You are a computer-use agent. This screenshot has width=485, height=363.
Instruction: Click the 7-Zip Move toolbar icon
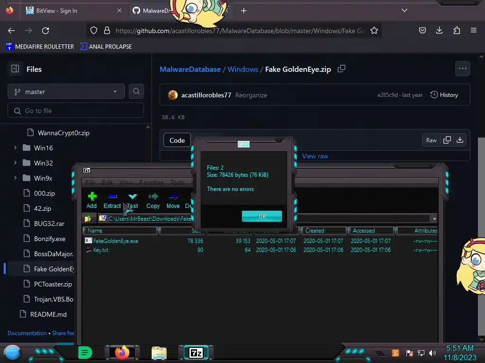point(173,200)
